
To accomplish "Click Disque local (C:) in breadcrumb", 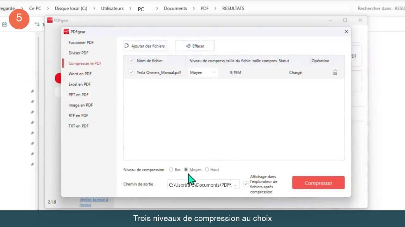I will coord(71,9).
